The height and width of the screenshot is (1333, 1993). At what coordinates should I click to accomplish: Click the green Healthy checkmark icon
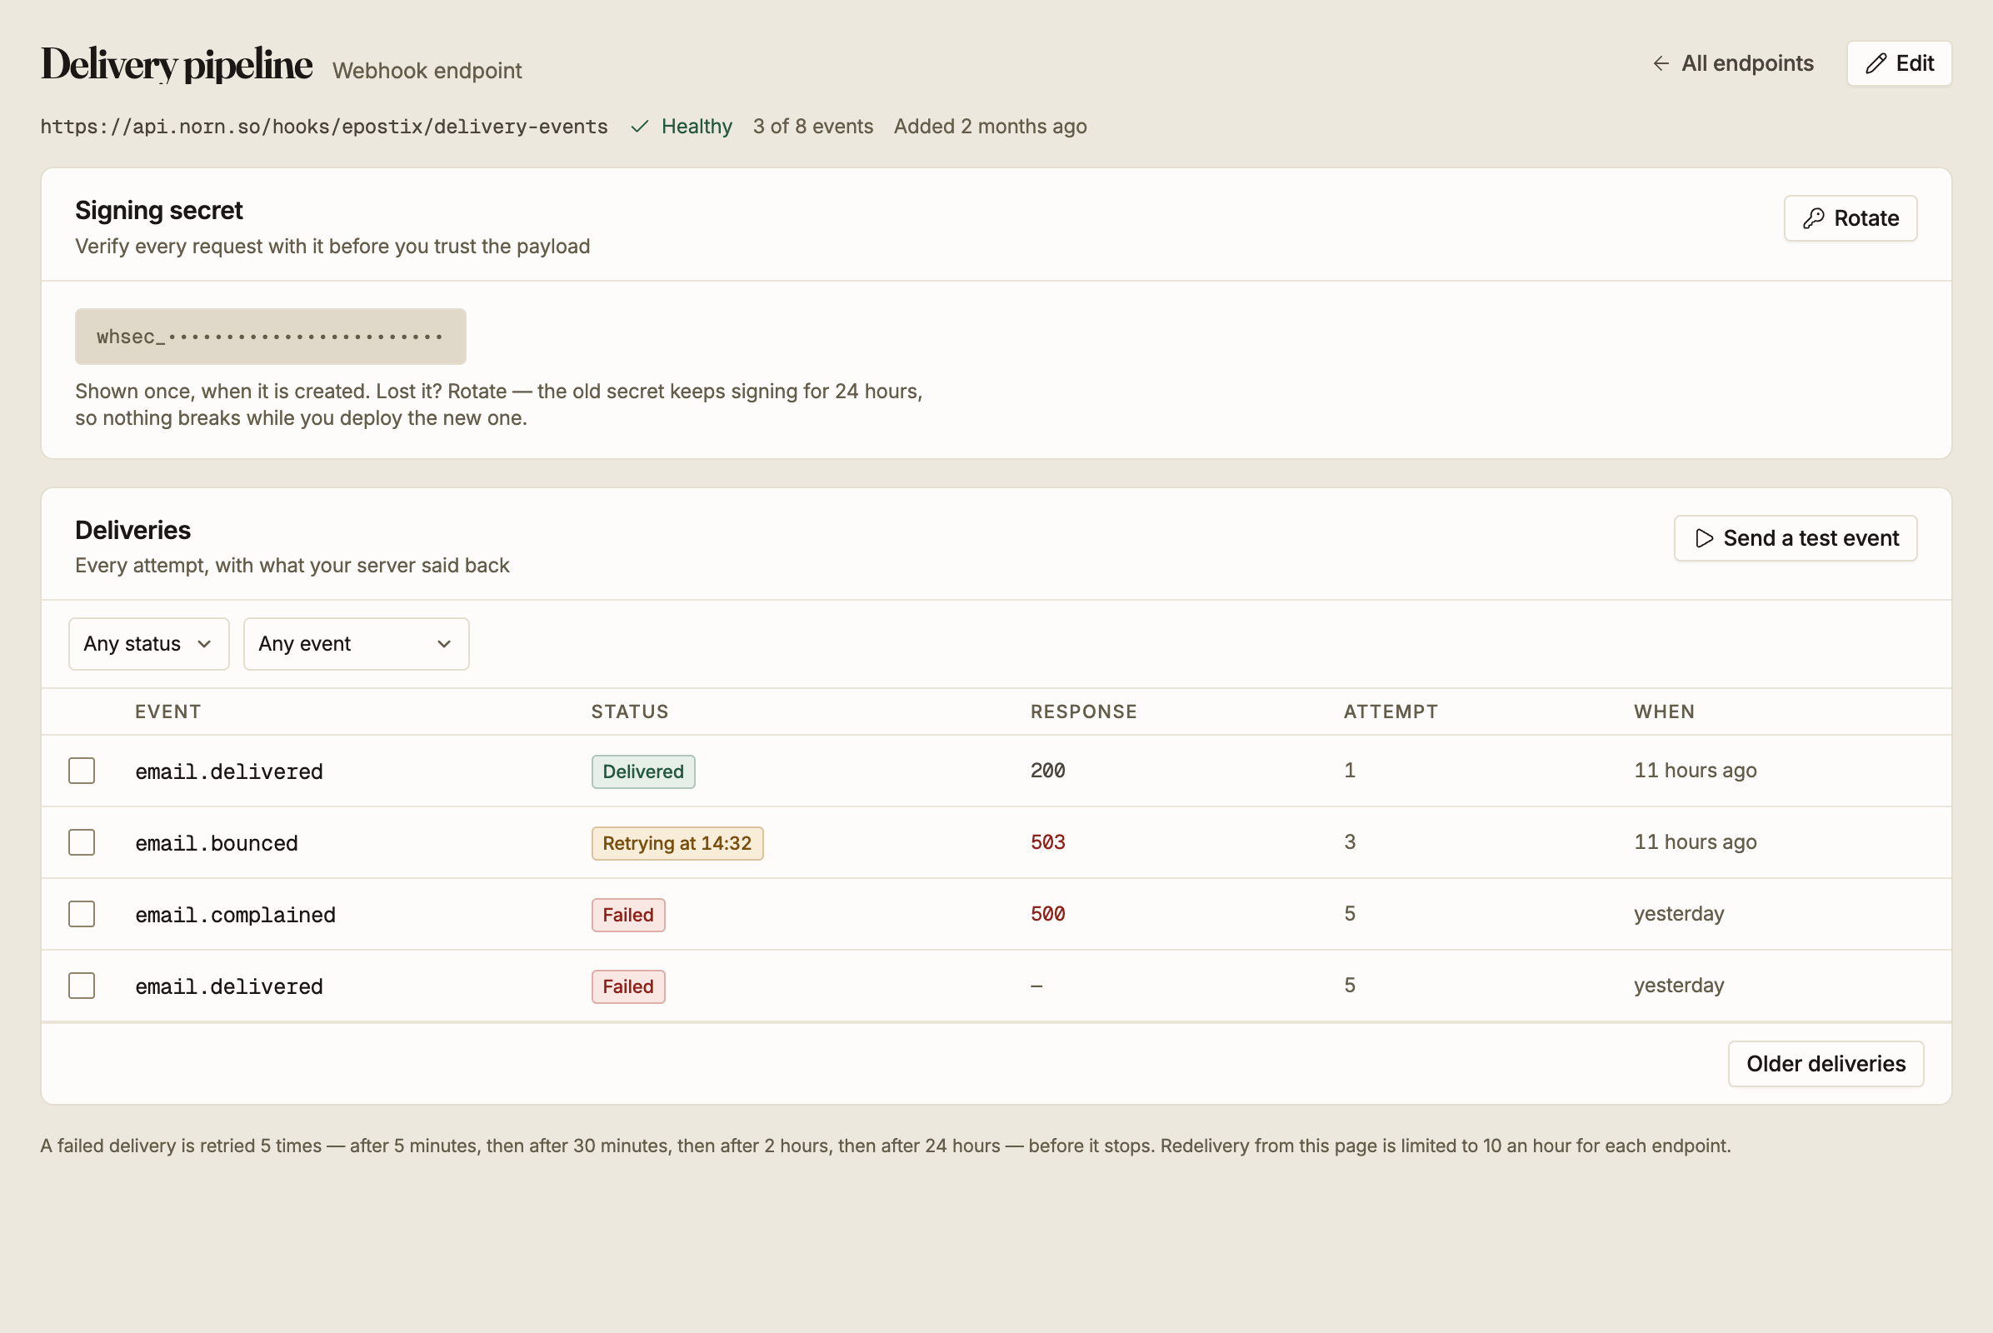coord(640,127)
